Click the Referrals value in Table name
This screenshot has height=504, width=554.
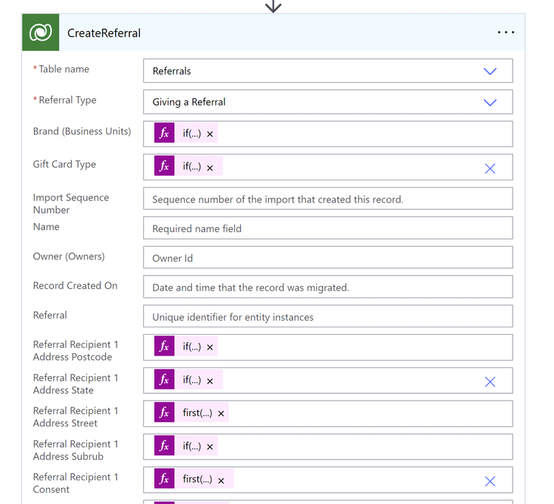tap(171, 71)
